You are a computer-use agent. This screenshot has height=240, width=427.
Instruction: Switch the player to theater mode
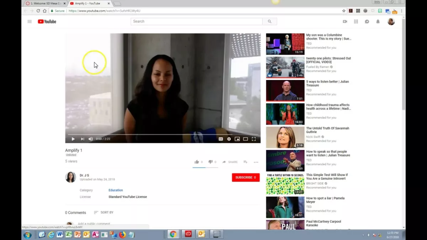tap(245, 139)
